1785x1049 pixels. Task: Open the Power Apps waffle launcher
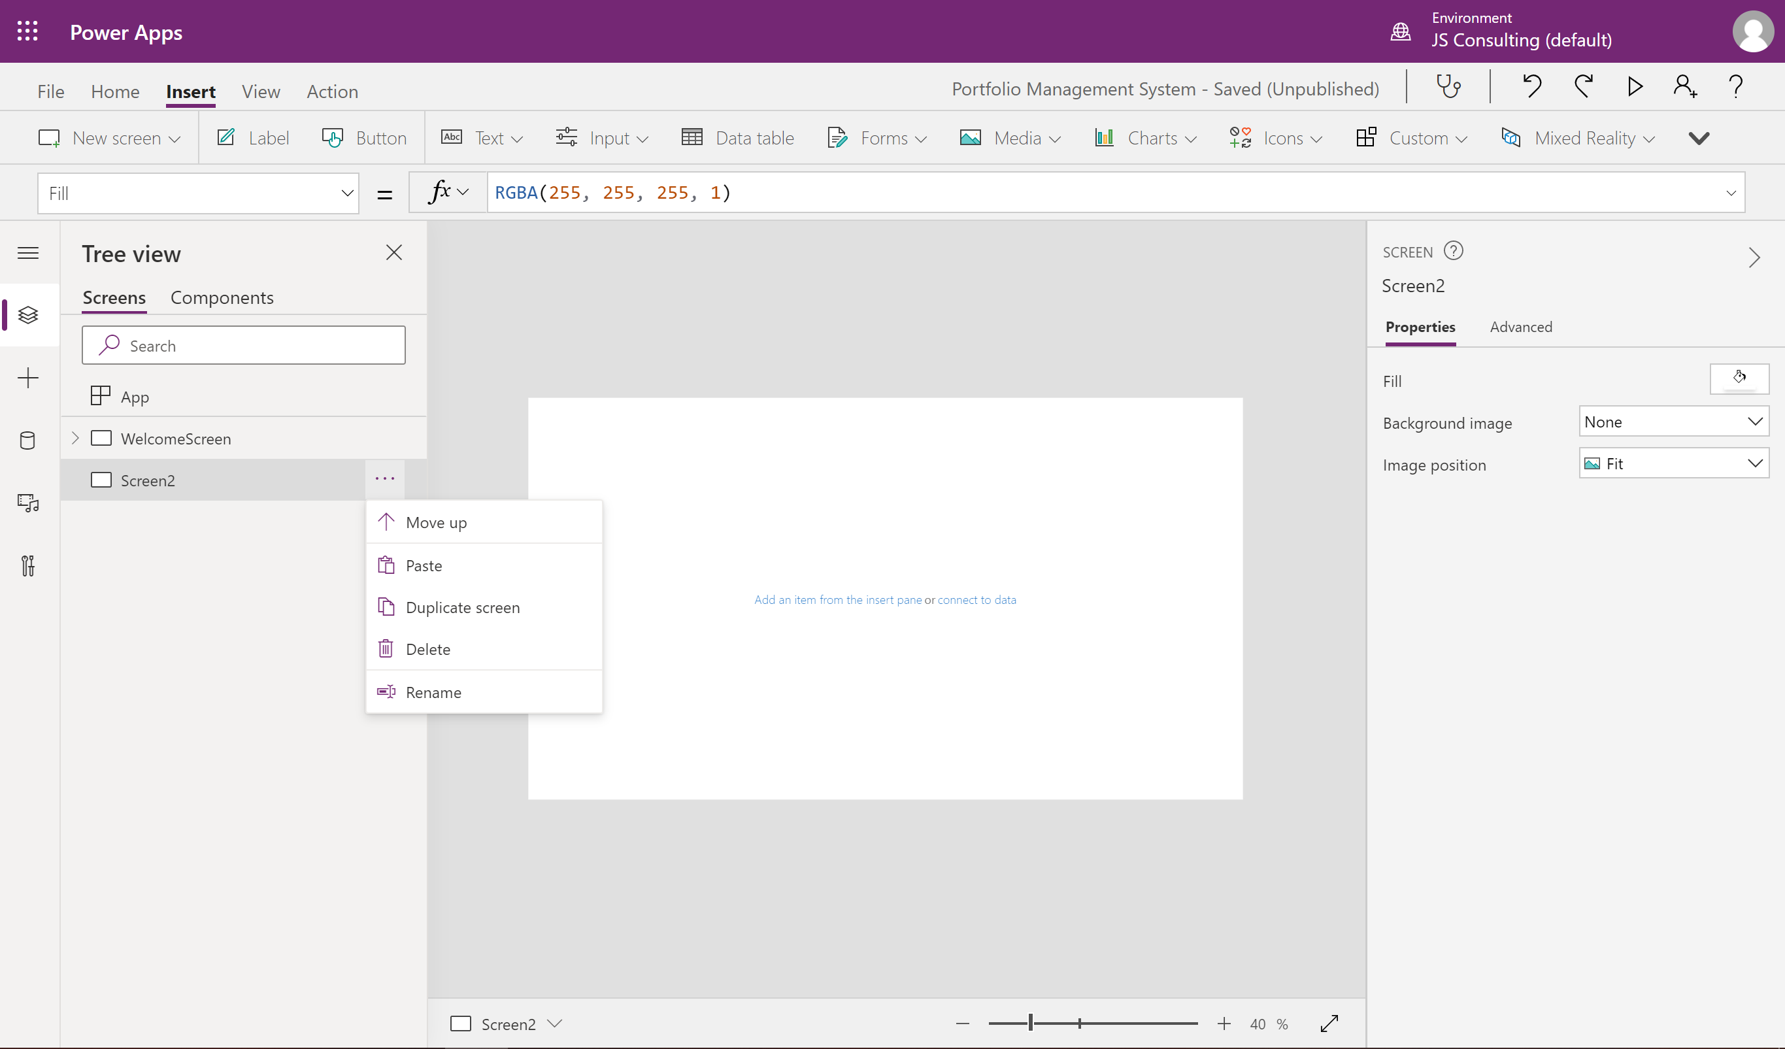[27, 31]
